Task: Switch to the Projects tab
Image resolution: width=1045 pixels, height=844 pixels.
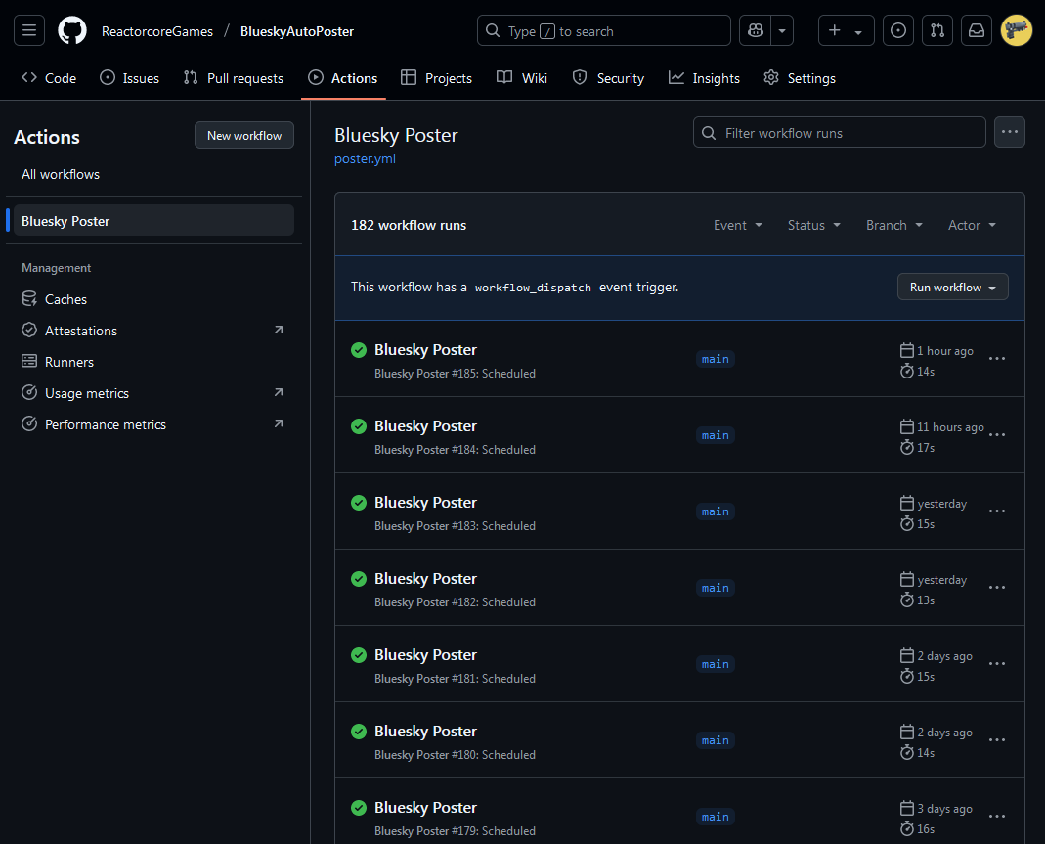Action: pos(437,78)
